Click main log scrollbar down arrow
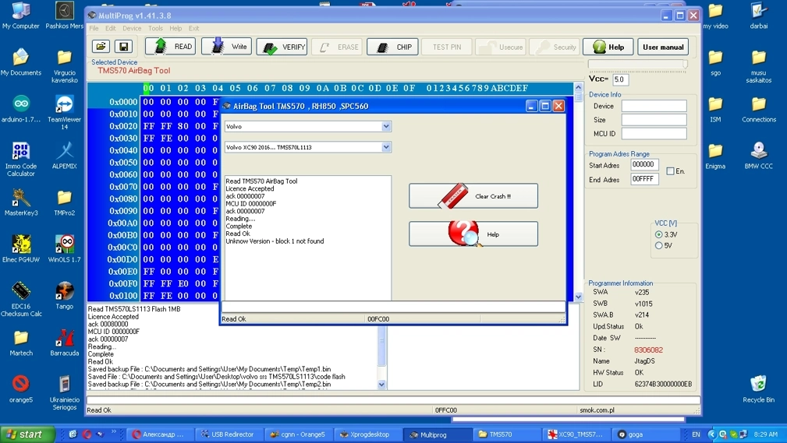Screen dimensions: 787x443 click(x=381, y=385)
